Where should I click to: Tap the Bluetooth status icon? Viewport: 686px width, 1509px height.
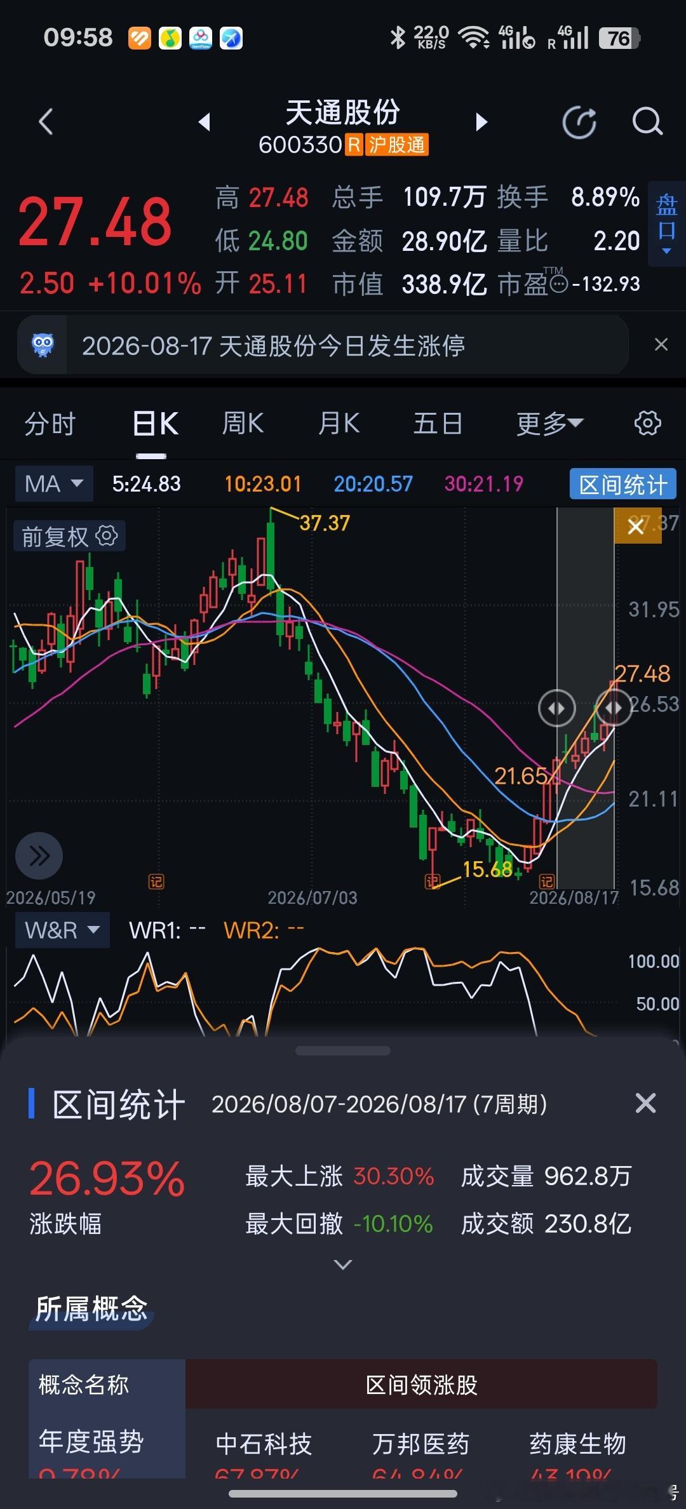(398, 38)
